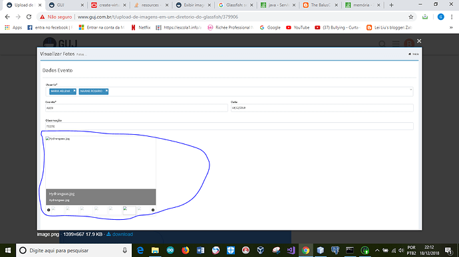The image size is (459, 257).
Task: Switch to the Glassfish Google search tab
Action: pos(236,5)
